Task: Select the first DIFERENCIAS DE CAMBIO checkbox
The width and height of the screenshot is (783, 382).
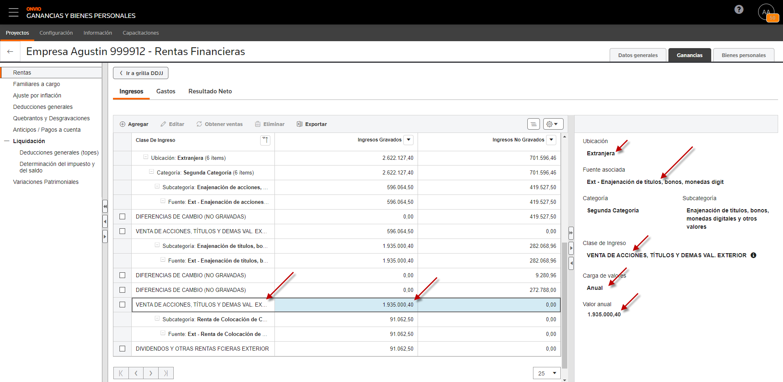Action: [x=122, y=216]
